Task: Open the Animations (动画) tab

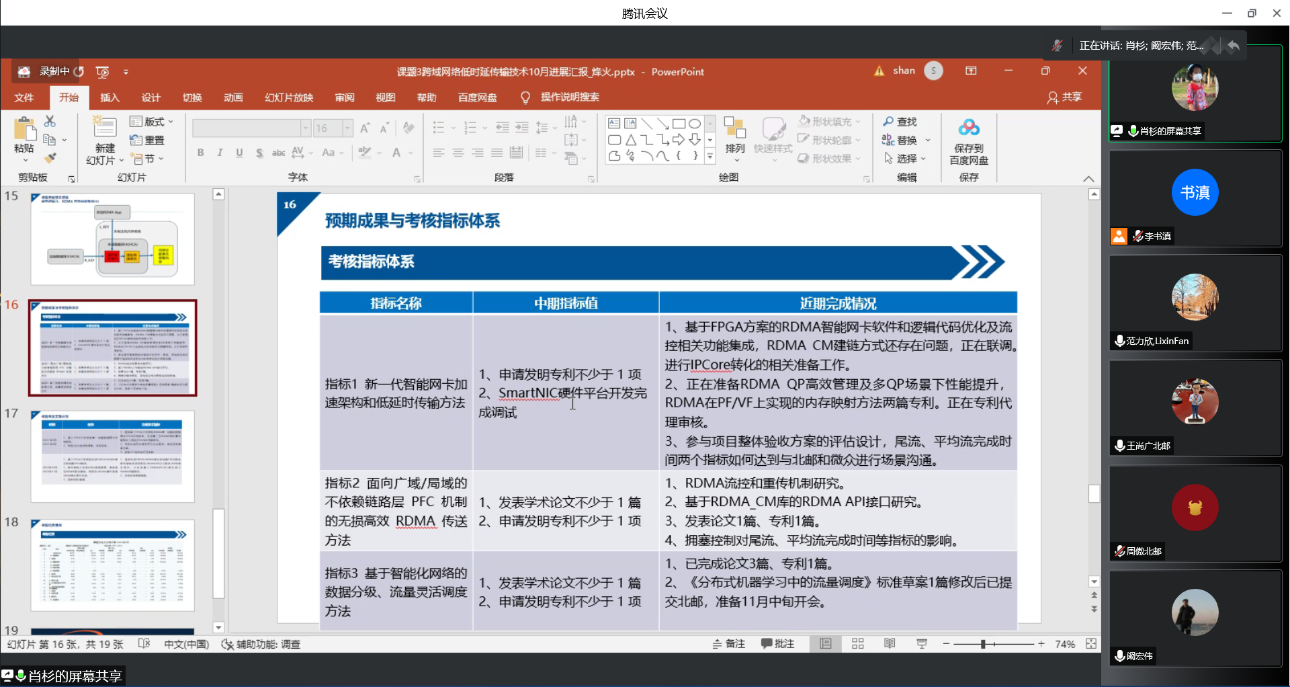Action: [233, 97]
